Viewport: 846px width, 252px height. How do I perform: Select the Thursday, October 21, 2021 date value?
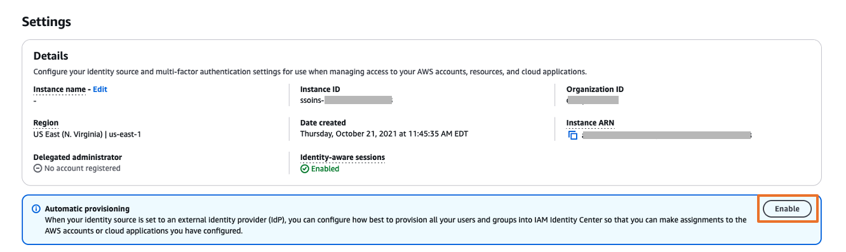click(x=384, y=134)
